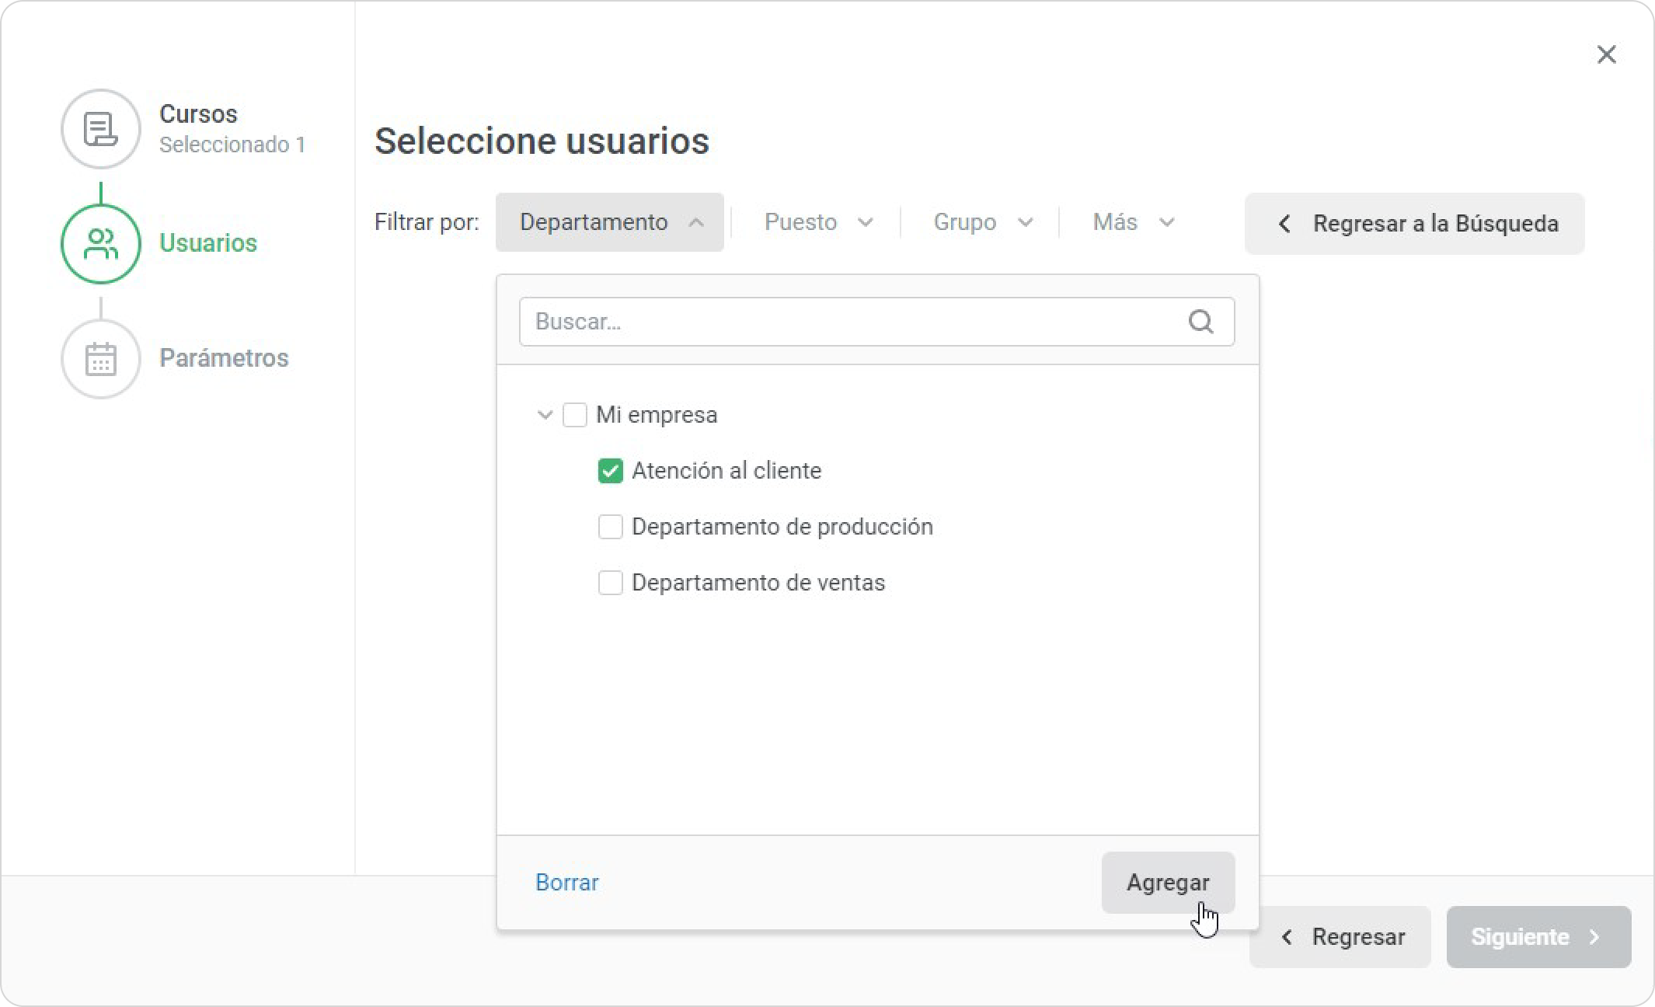The image size is (1655, 1007).
Task: Check Departamento de ventas checkbox
Action: click(610, 583)
